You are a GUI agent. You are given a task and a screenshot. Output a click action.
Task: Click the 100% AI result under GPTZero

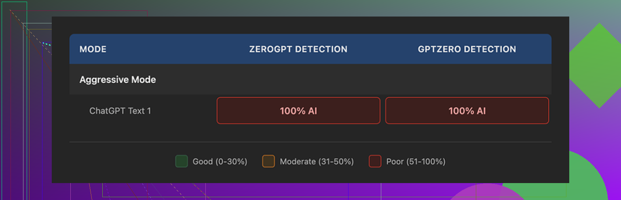[x=467, y=111]
